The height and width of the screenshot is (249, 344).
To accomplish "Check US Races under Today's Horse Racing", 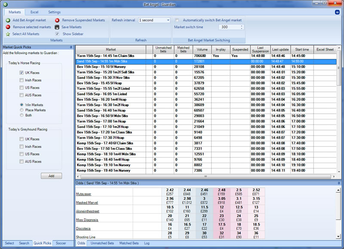I will point(21,88).
